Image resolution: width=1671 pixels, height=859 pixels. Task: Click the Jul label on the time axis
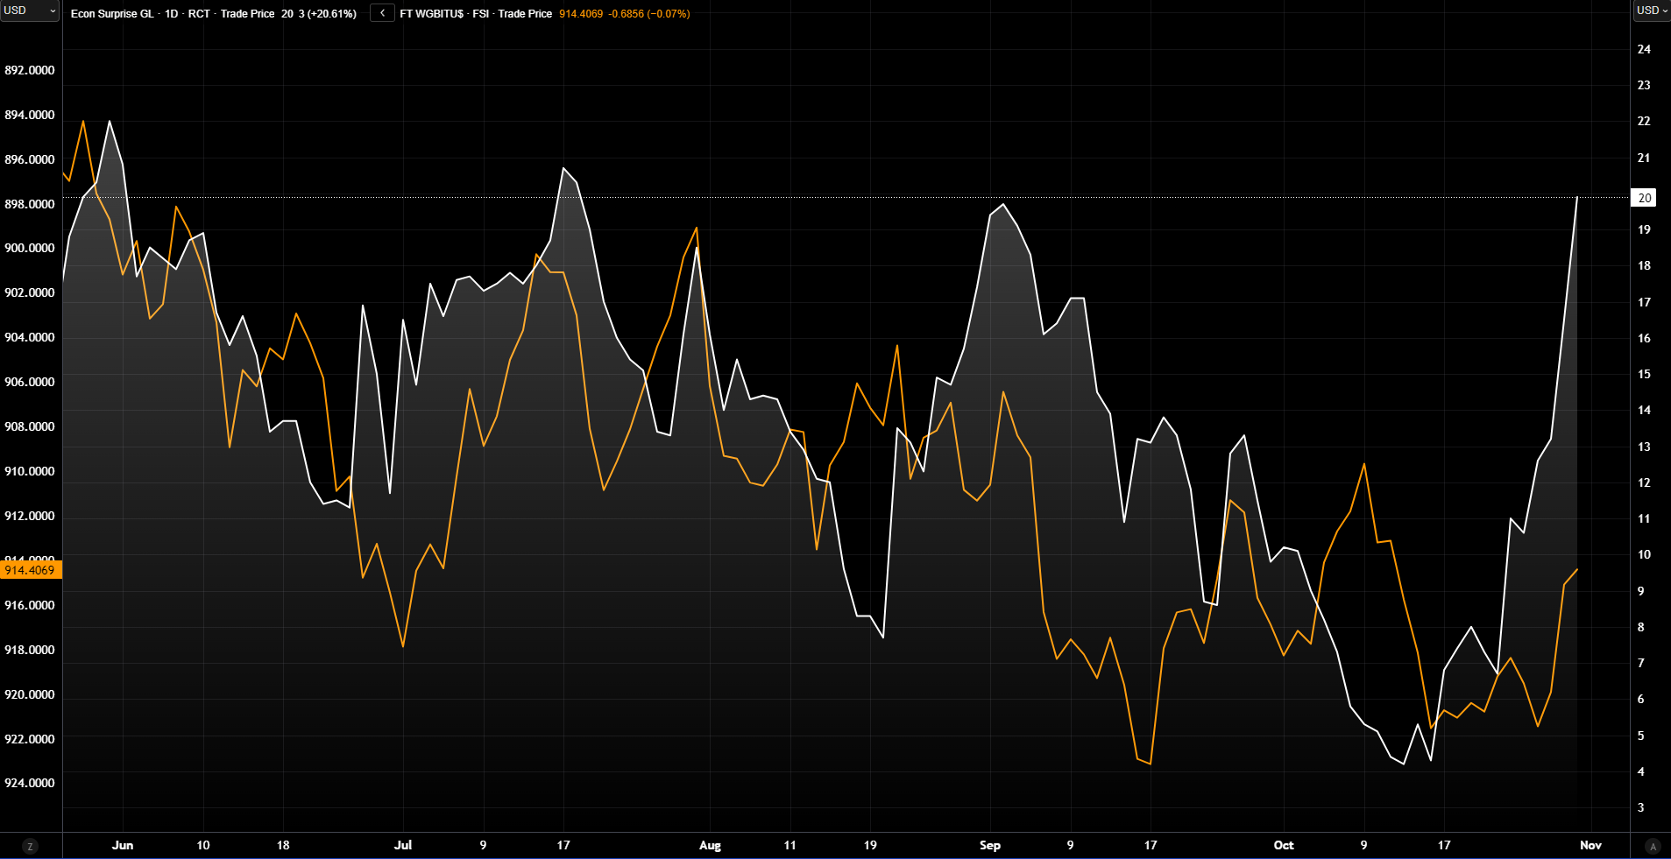403,845
